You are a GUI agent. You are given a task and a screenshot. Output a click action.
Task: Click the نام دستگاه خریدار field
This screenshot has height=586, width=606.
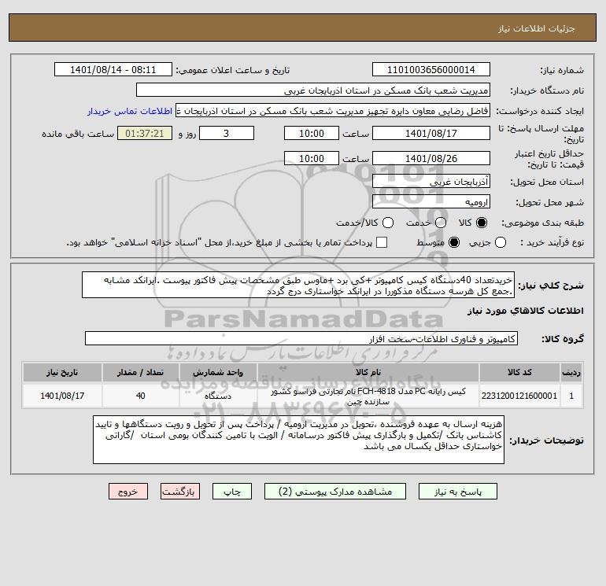(x=313, y=90)
